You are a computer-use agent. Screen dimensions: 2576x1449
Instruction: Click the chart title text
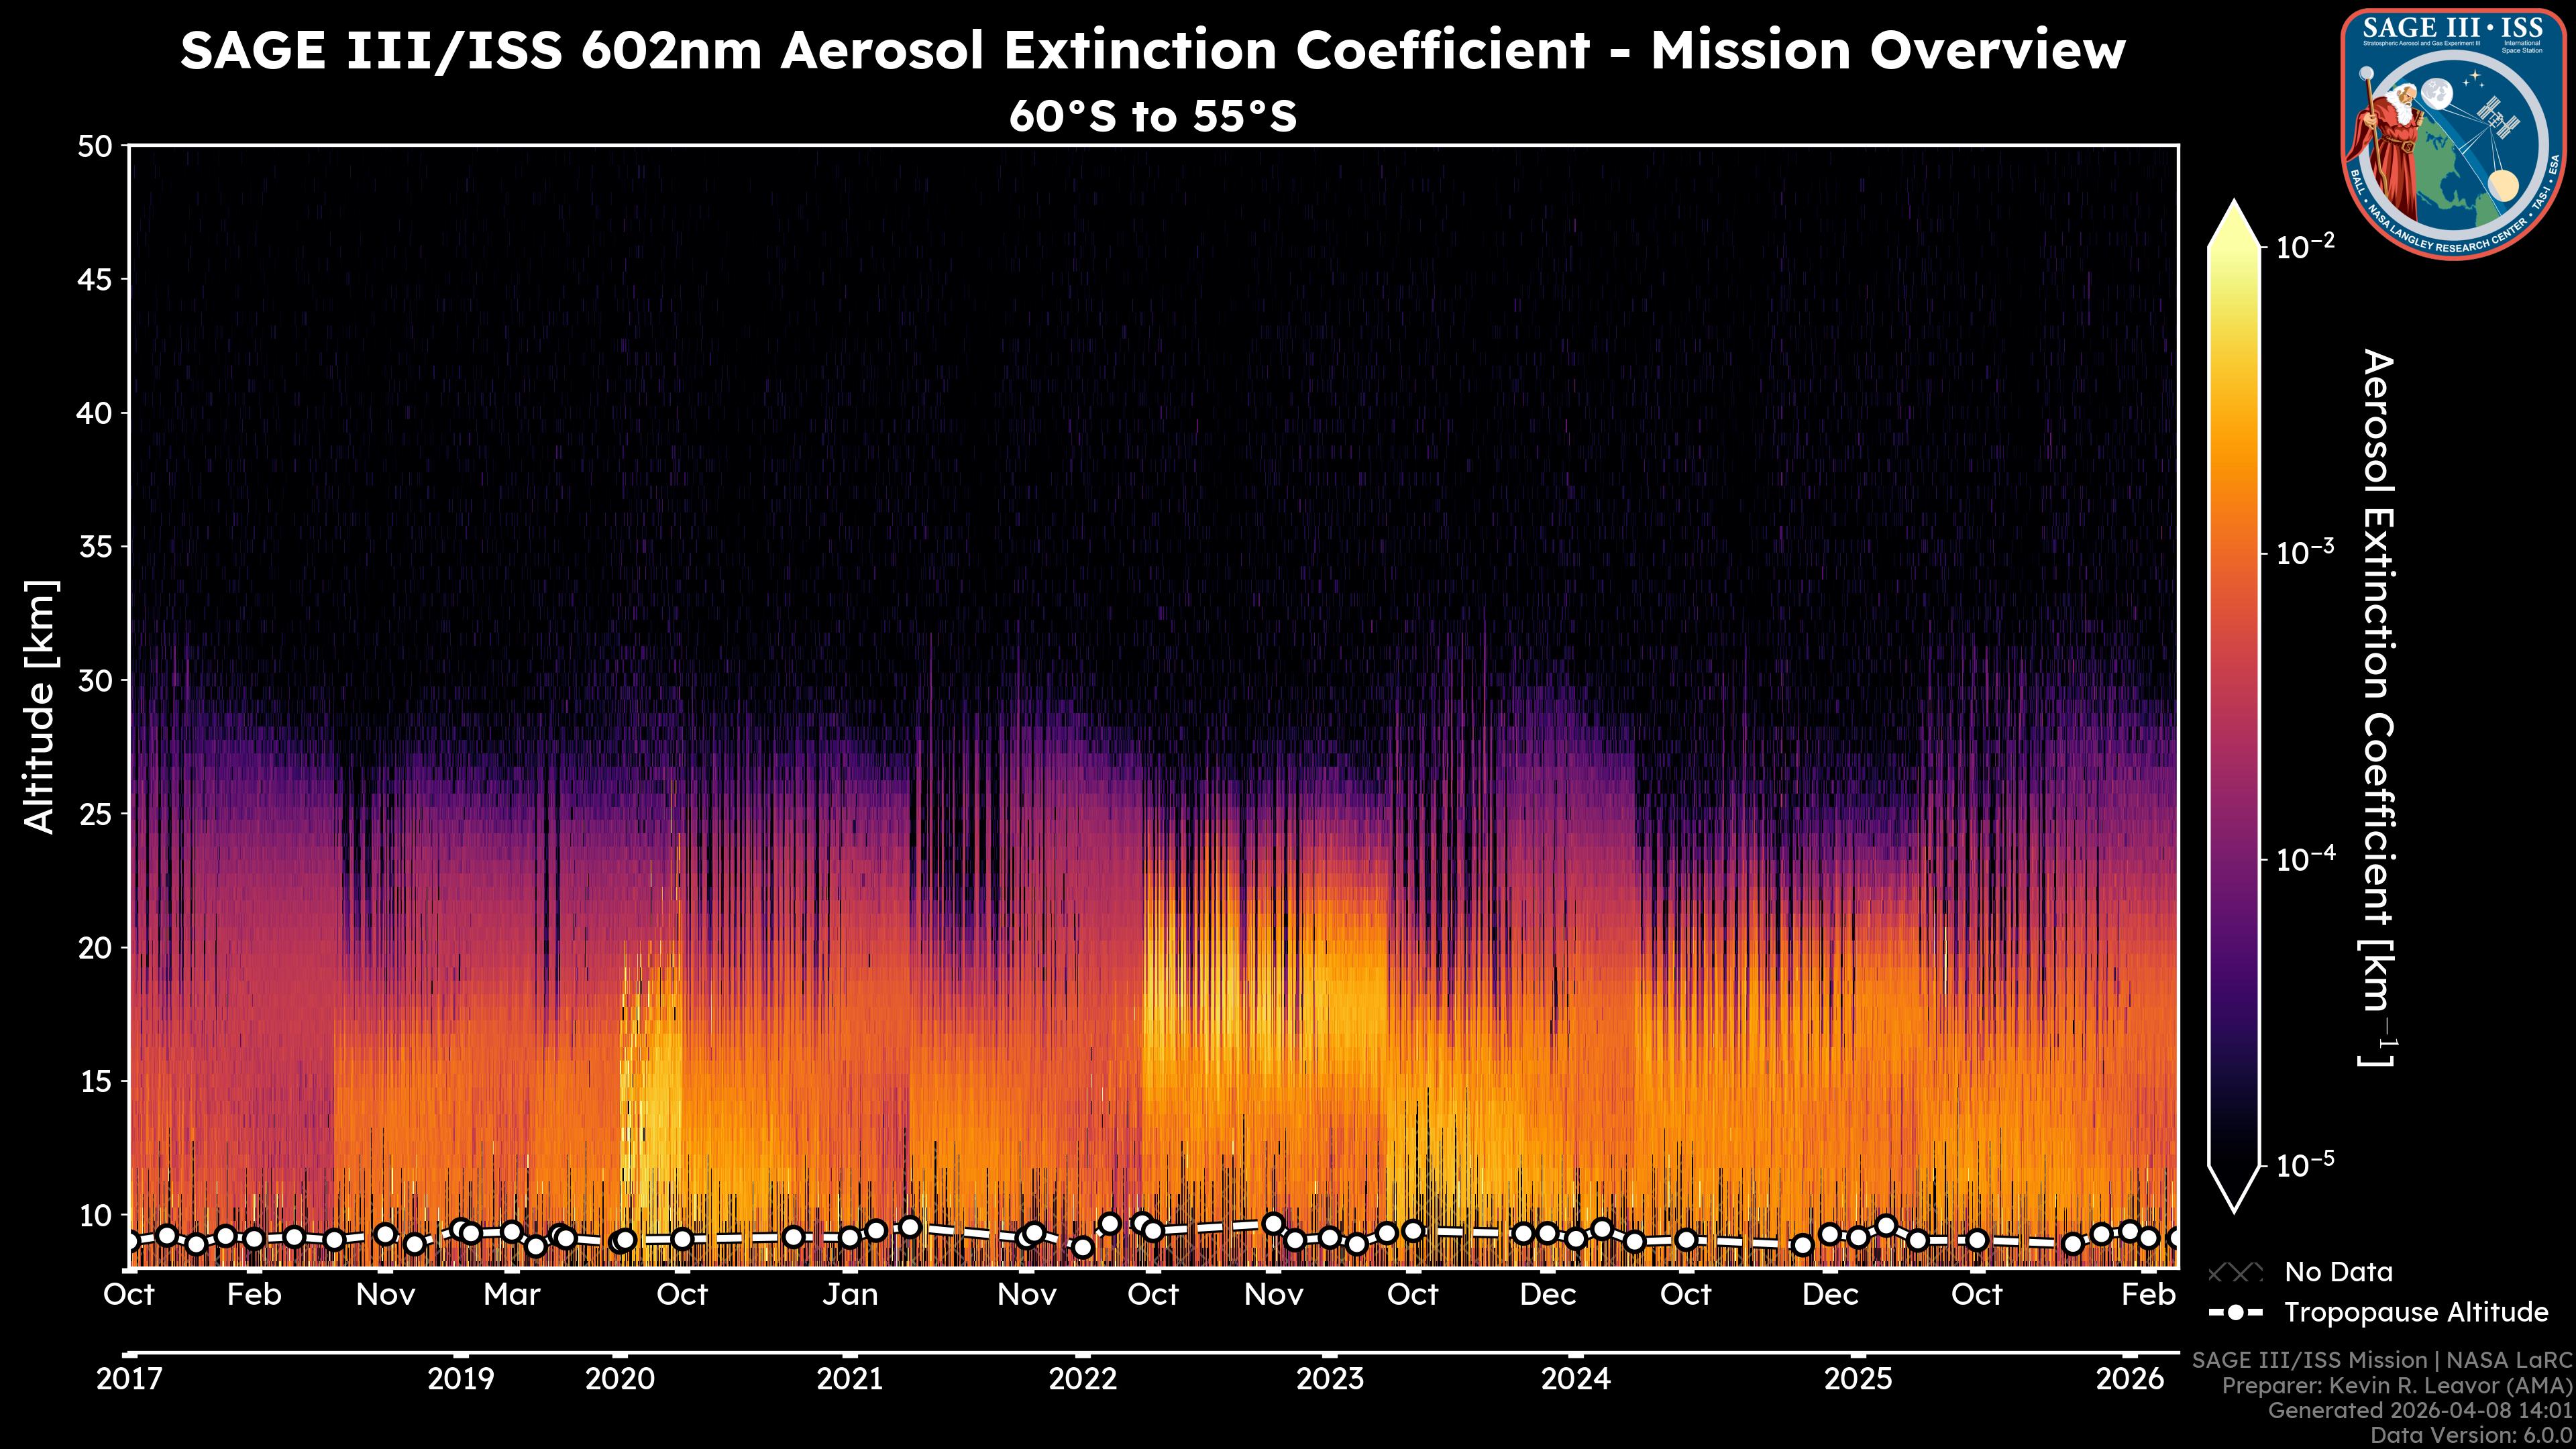click(1152, 50)
